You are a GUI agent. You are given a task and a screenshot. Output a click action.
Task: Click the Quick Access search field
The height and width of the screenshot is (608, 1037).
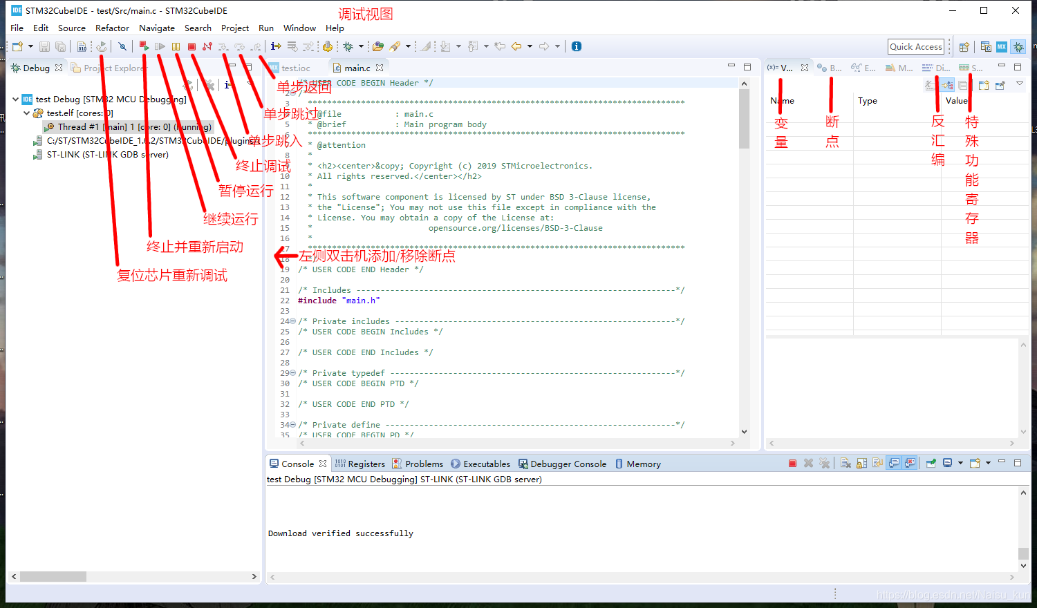tap(916, 46)
